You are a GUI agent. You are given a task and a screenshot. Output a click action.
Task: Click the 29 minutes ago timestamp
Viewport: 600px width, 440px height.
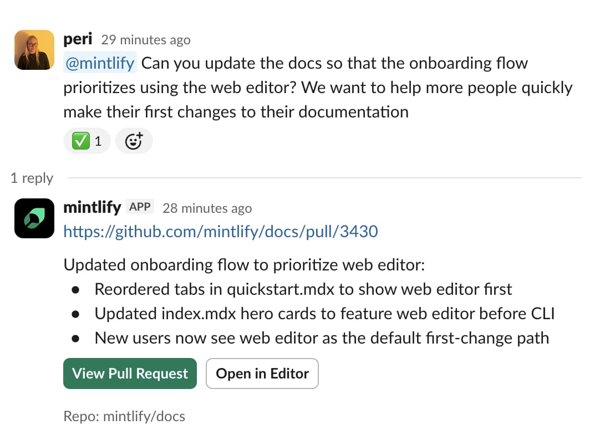tap(145, 40)
